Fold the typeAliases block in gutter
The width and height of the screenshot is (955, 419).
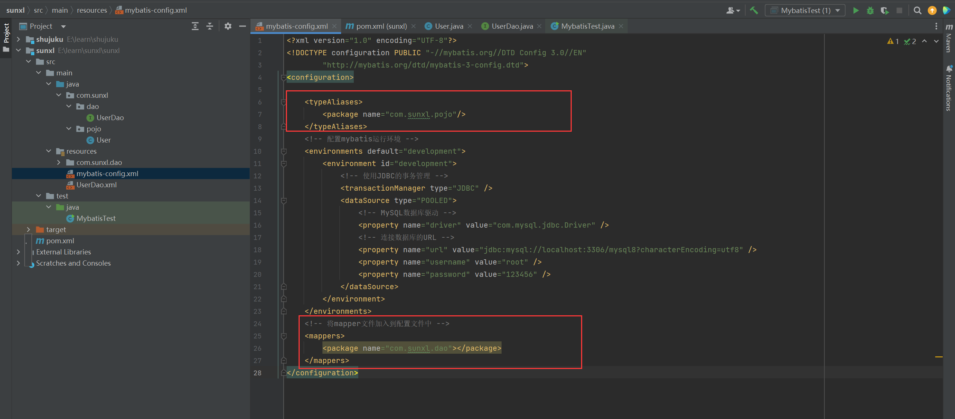(x=284, y=102)
